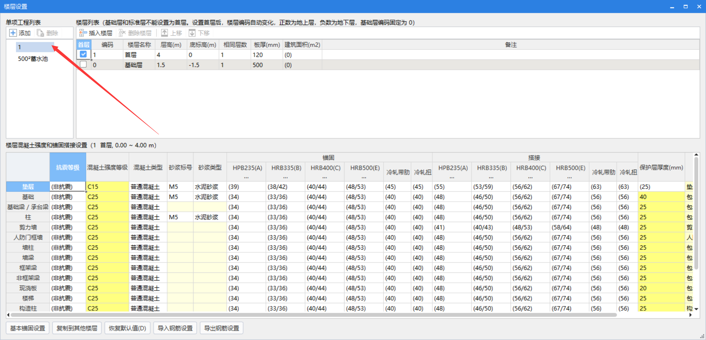Click the 板厚(mm) column header
This screenshot has height=340, width=706.
coord(267,44)
